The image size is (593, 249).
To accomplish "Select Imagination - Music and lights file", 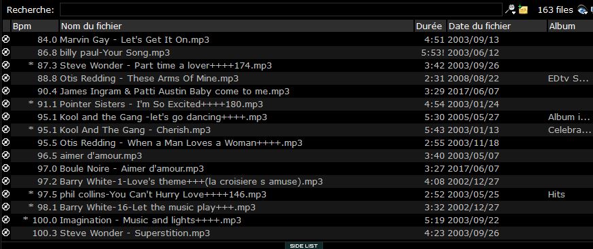I will 150,220.
